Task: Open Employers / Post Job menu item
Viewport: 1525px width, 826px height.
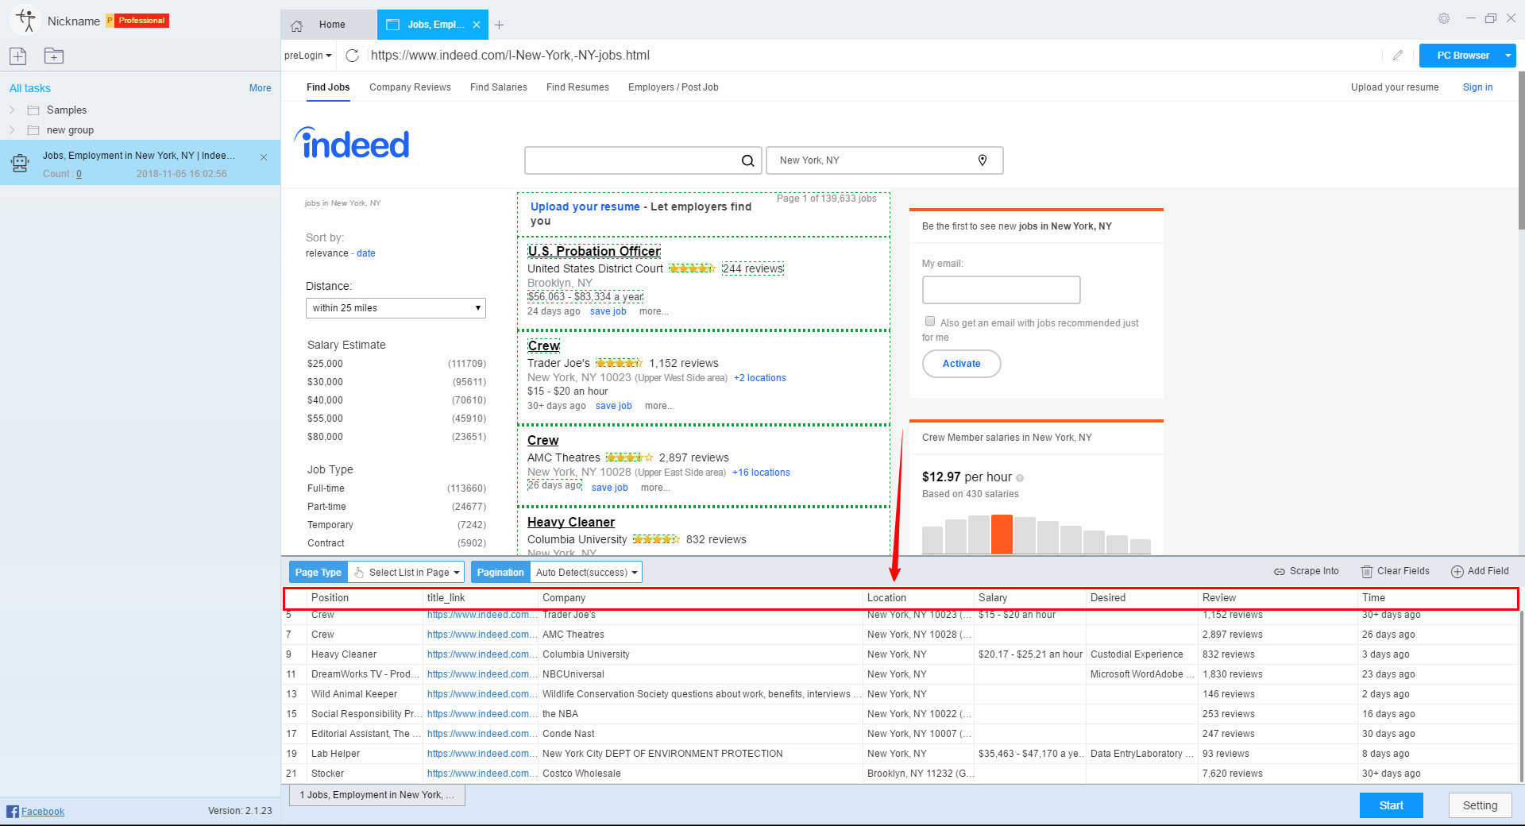Action: click(x=674, y=87)
